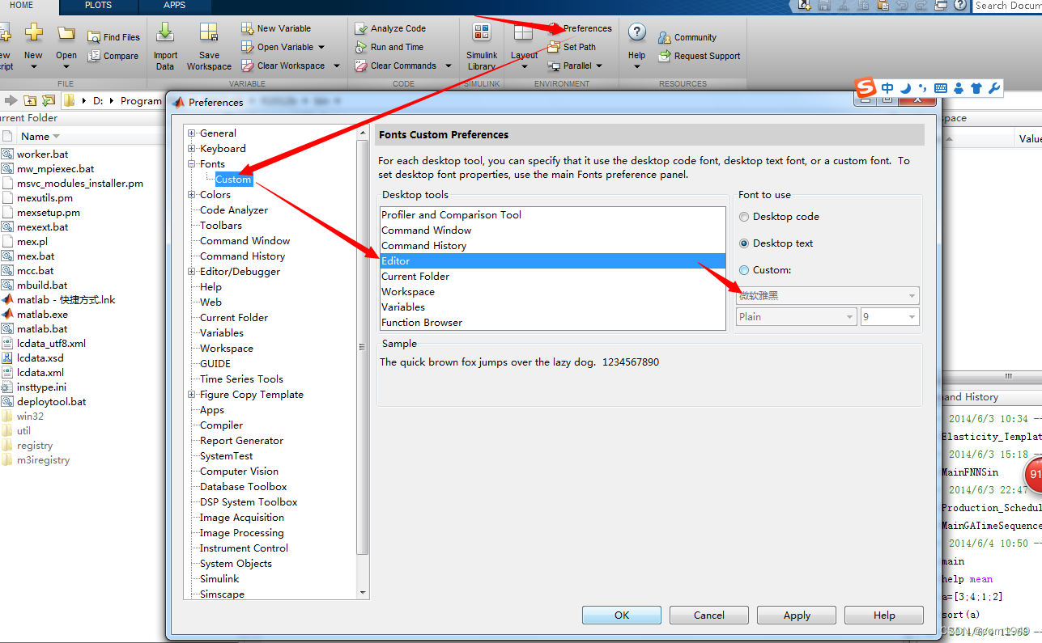
Task: Expand the Editor/Debugger tree node
Action: (x=192, y=272)
